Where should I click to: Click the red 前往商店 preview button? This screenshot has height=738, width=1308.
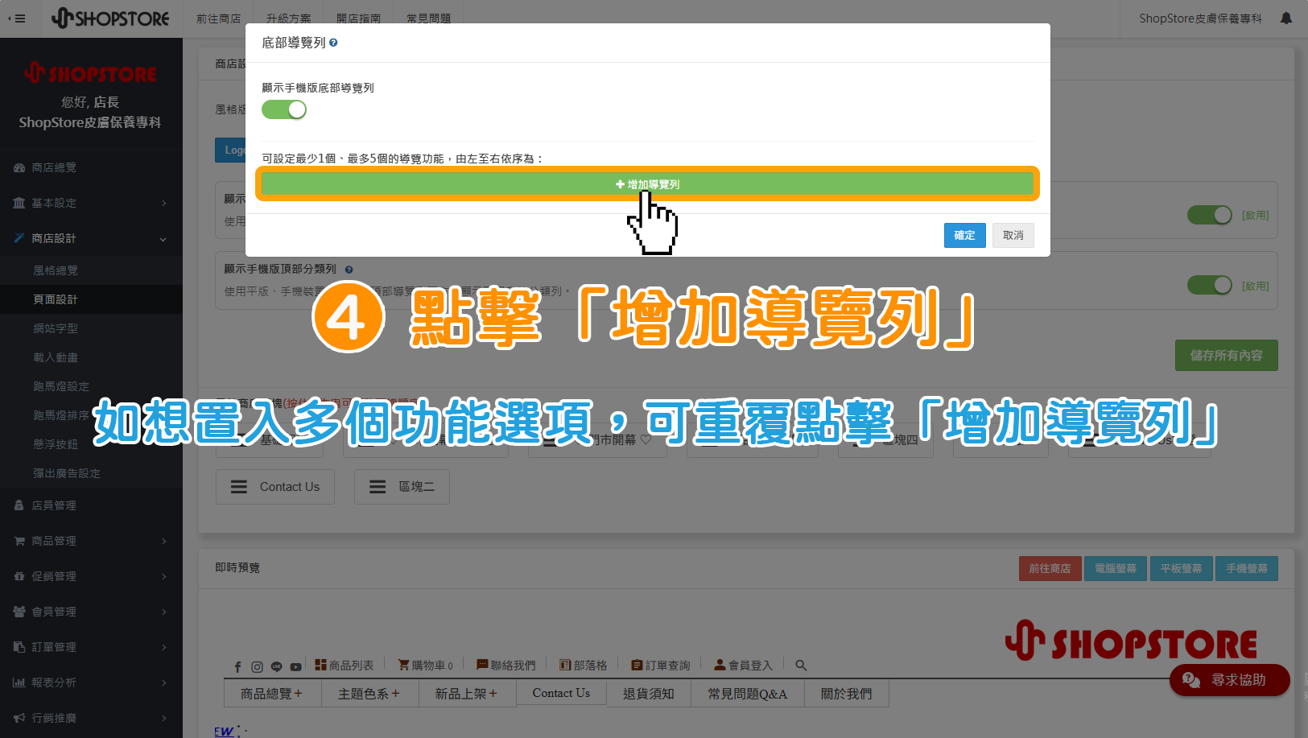point(1050,568)
